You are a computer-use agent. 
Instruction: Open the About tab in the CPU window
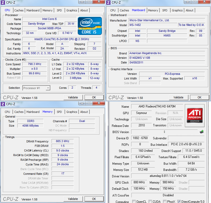[x=84, y=10]
